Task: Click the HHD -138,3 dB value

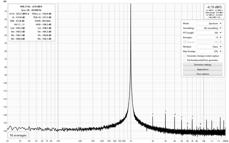Action: coord(46,25)
